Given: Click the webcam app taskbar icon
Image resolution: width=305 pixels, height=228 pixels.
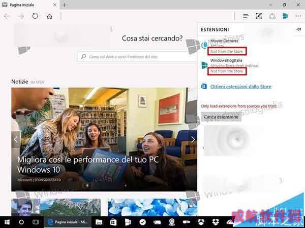Looking at the screenshot, I should [172, 222].
